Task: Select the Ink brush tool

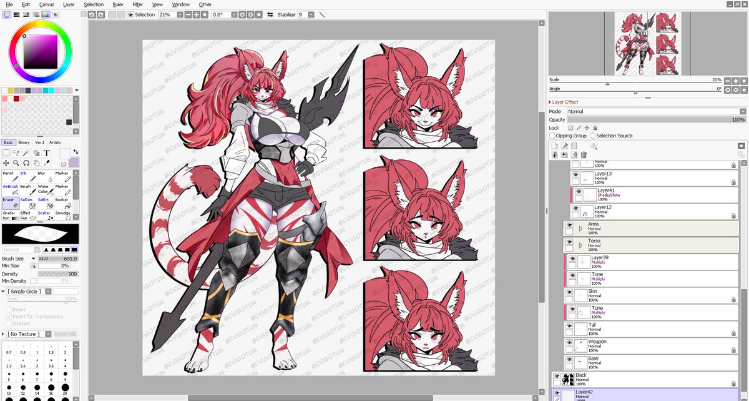Action: (27, 177)
